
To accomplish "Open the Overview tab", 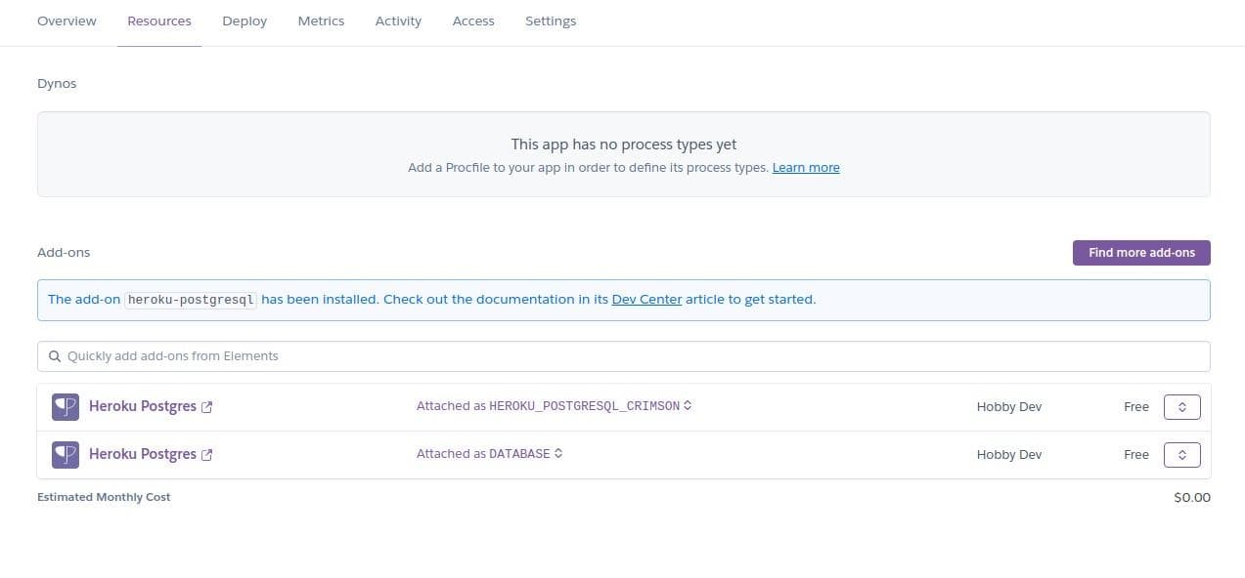I will click(67, 21).
